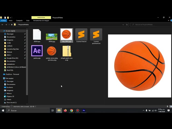Refresh the ProyectoPelota folder
The image size is (172, 129).
tap(127, 25)
